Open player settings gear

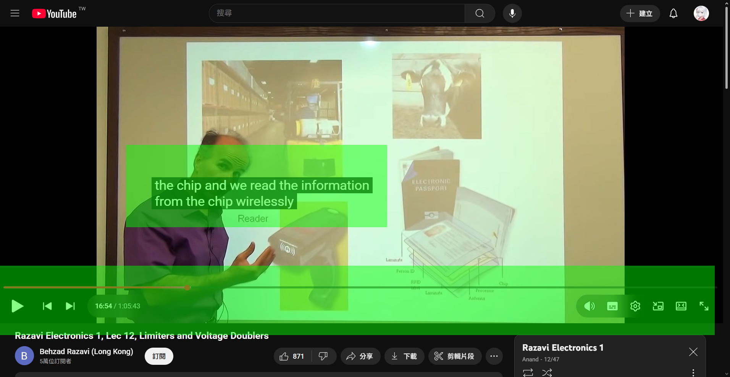pyautogui.click(x=635, y=306)
